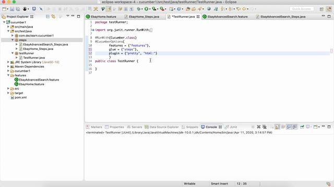
Task: Open the Properties view tab
Action: point(114,127)
